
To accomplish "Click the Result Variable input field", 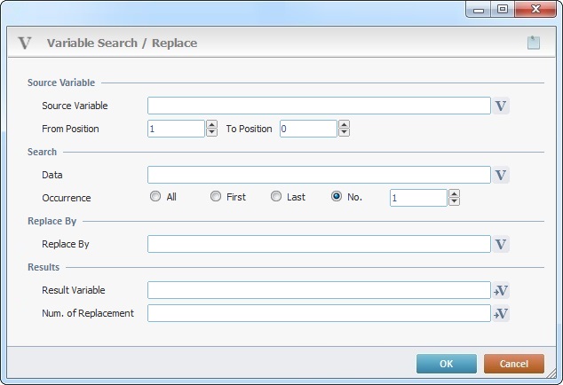I will coord(319,290).
